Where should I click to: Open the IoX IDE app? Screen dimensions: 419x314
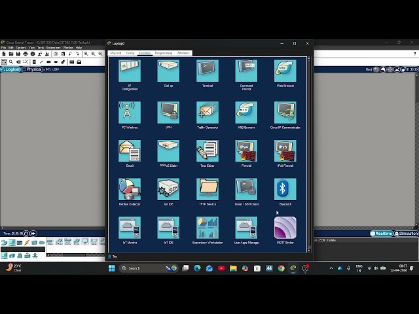pos(169,189)
